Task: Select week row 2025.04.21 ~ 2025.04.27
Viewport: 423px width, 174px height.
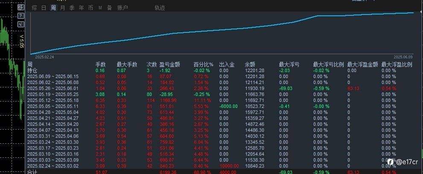Action: [53, 118]
